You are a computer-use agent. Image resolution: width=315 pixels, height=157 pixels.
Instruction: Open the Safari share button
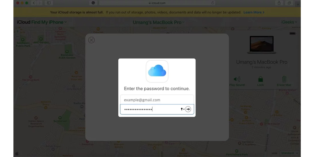[279, 3]
